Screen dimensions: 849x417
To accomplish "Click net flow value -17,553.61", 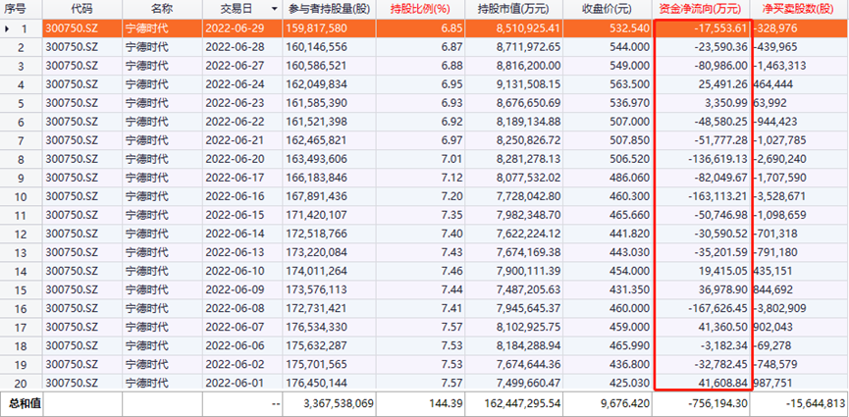I will [x=720, y=28].
